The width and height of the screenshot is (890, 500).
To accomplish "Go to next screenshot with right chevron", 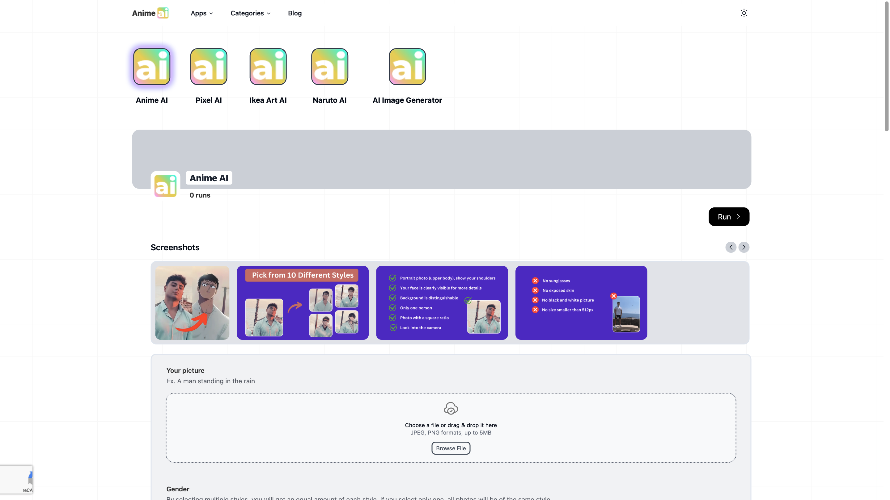I will [x=744, y=247].
